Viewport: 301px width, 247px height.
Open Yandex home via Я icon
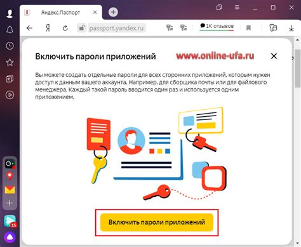click(x=48, y=28)
